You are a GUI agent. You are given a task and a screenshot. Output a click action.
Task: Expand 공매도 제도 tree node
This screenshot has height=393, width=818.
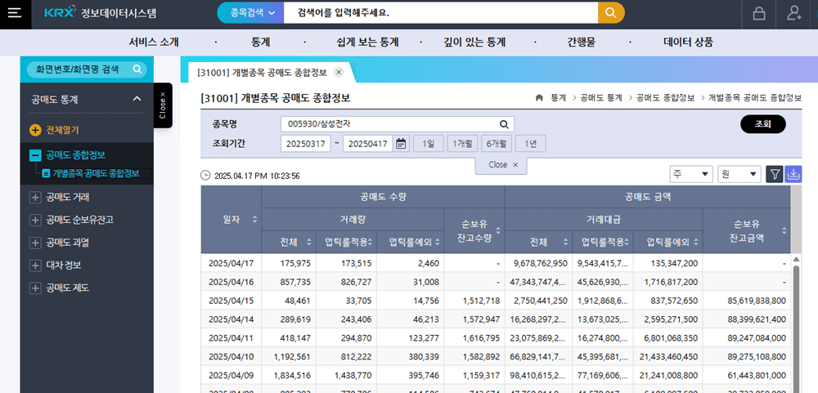point(35,288)
